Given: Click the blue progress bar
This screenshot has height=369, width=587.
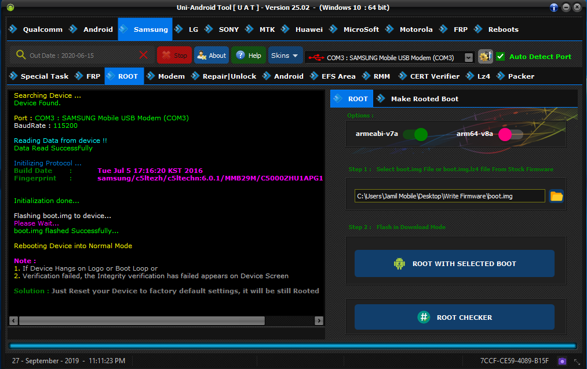Looking at the screenshot, I should (x=293, y=346).
